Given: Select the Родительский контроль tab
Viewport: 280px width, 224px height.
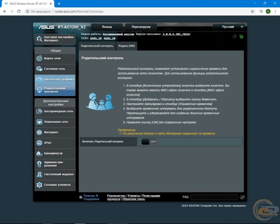Looking at the screenshot, I should pyautogui.click(x=97, y=46).
